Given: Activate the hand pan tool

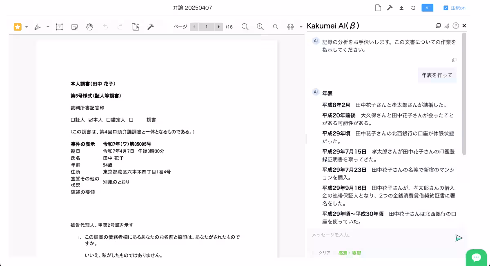Looking at the screenshot, I should point(89,27).
